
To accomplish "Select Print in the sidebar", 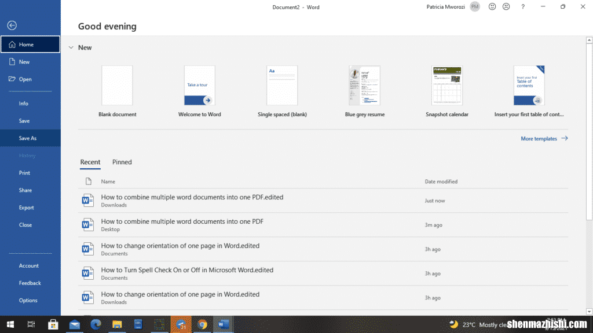I will point(30,173).
